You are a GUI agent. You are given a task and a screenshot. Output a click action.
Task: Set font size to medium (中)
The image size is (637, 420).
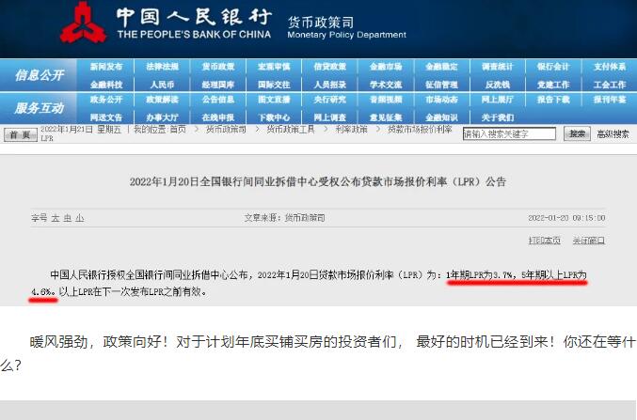pyautogui.click(x=67, y=217)
